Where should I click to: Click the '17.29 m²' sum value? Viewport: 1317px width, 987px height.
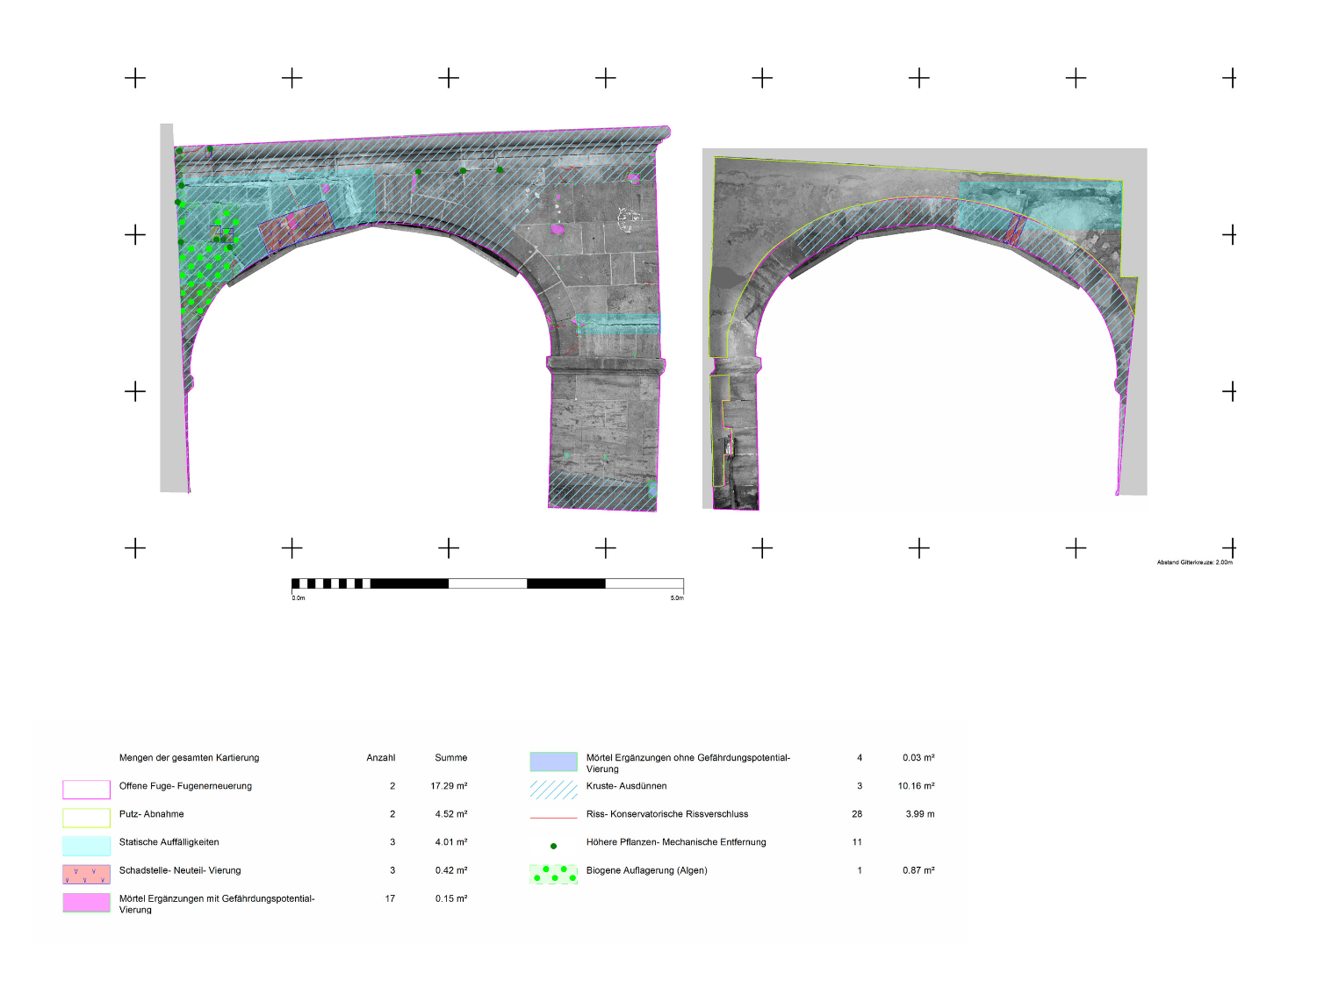449,786
